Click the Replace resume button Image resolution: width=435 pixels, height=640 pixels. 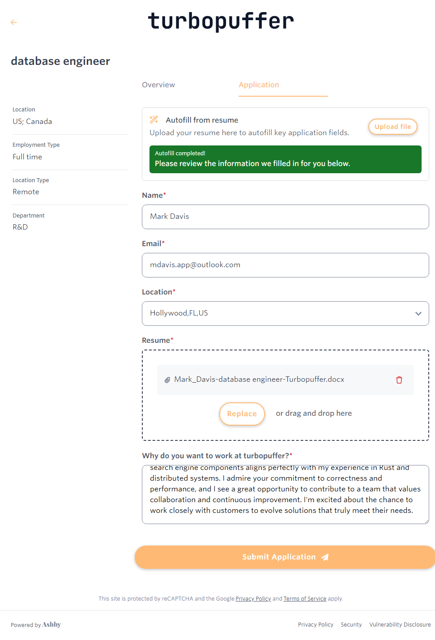(242, 414)
